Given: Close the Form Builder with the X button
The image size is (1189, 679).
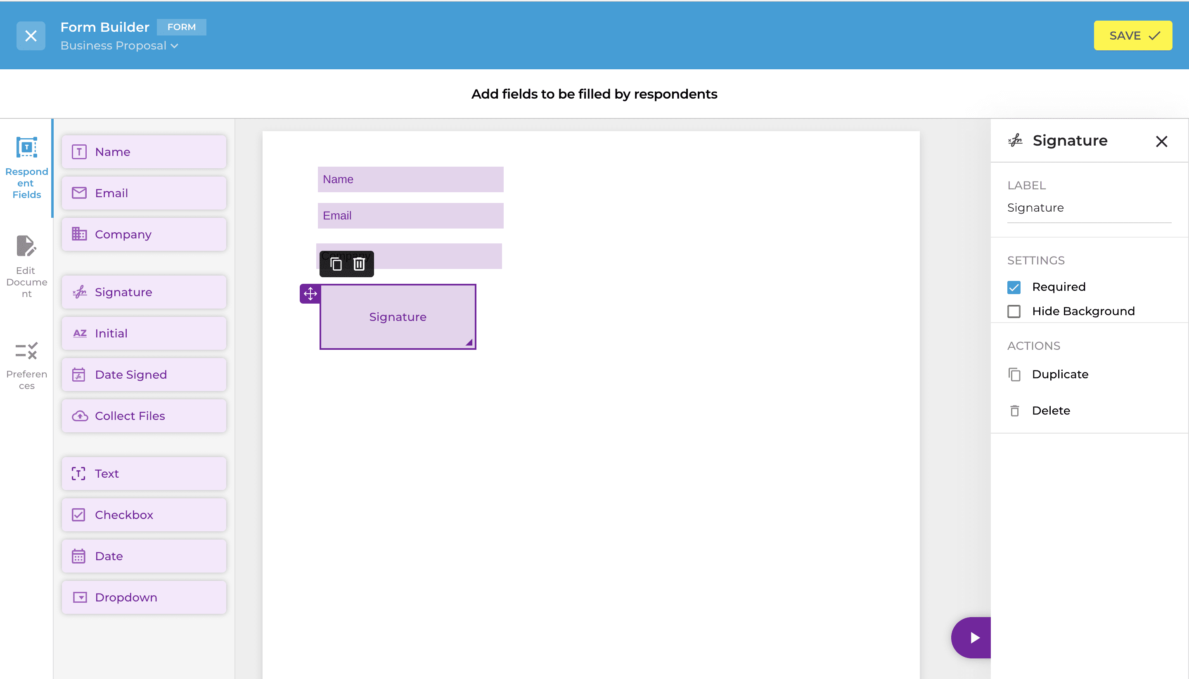Looking at the screenshot, I should pos(31,35).
